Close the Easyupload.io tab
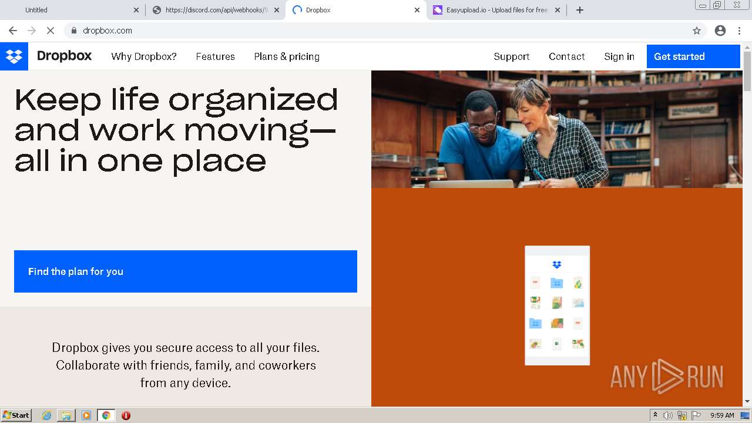752x423 pixels. point(558,10)
